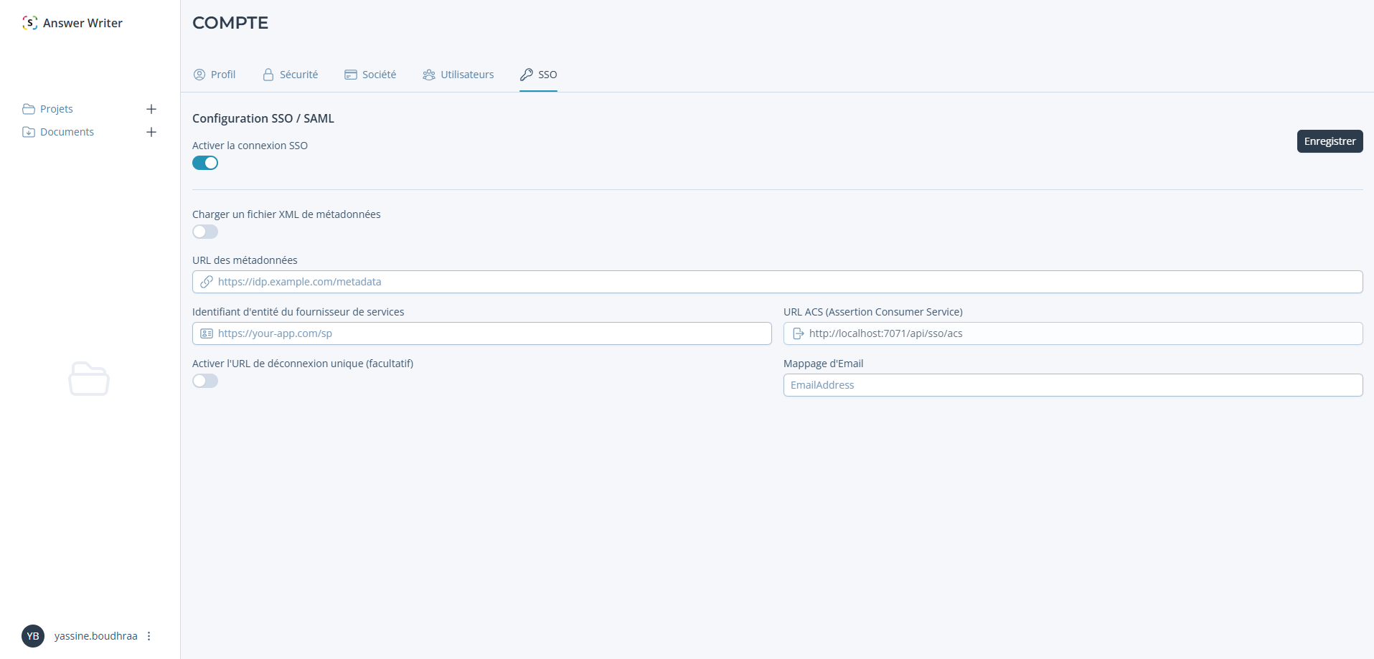1374x659 pixels.
Task: Click the Documents download-folder icon
Action: [29, 132]
